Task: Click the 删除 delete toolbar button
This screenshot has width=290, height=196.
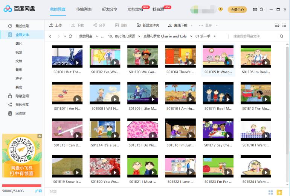Action: click(x=121, y=25)
